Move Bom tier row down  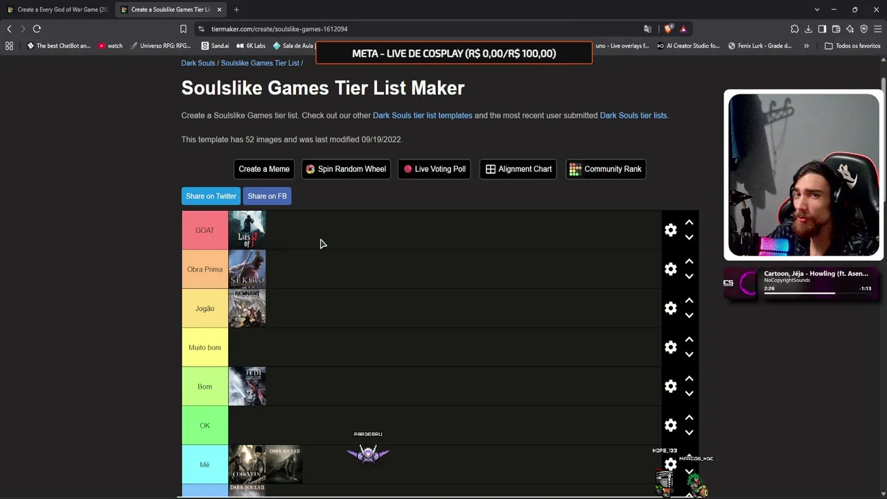689,393
